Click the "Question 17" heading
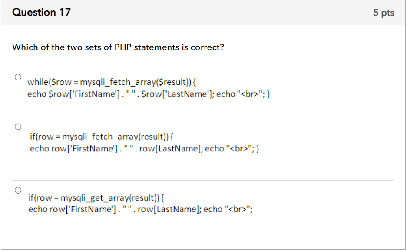 point(42,13)
